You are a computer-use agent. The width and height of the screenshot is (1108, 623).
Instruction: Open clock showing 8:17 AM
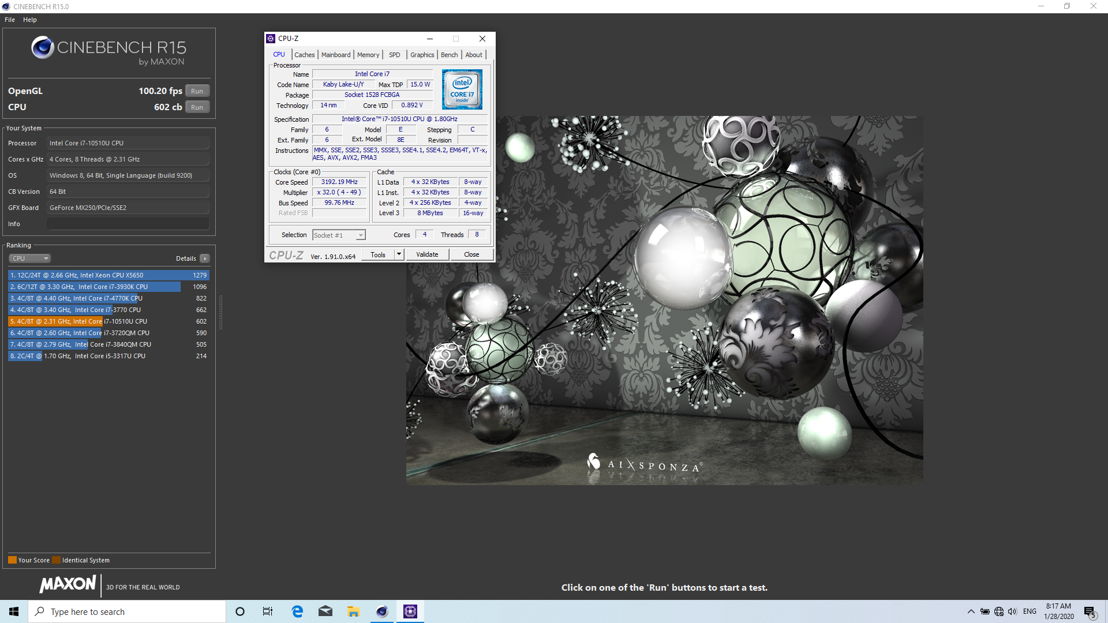1059,611
